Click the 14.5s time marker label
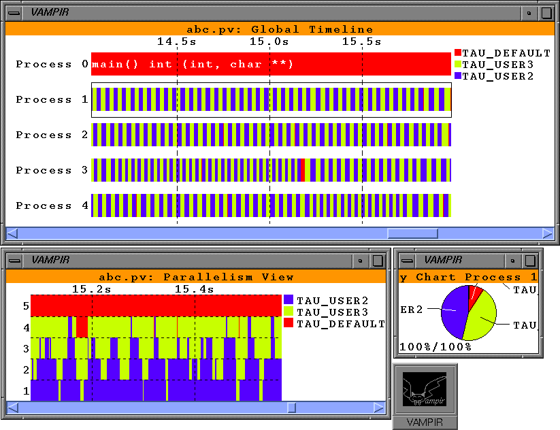Image resolution: width=560 pixels, height=430 pixels. click(x=177, y=42)
